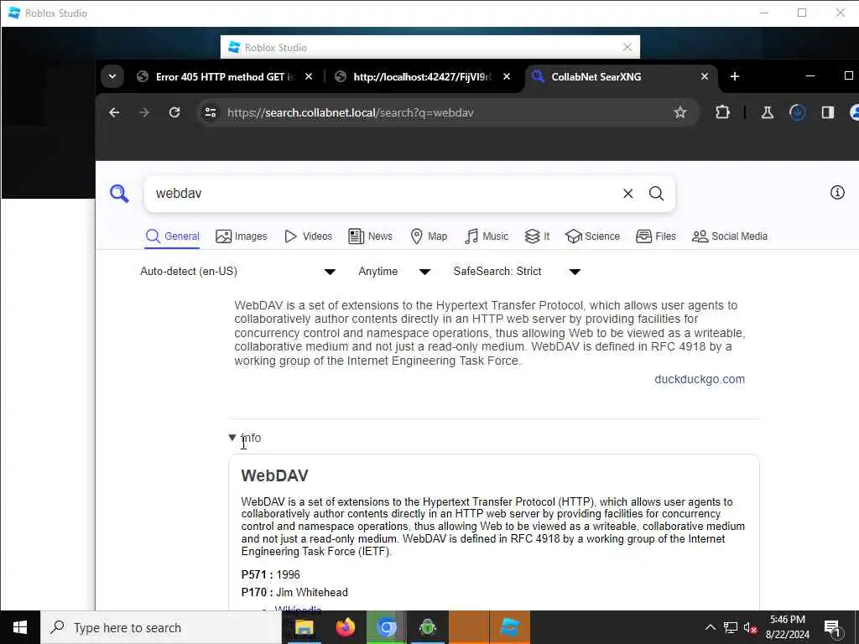Select Files search category
The image size is (859, 644).
[656, 236]
